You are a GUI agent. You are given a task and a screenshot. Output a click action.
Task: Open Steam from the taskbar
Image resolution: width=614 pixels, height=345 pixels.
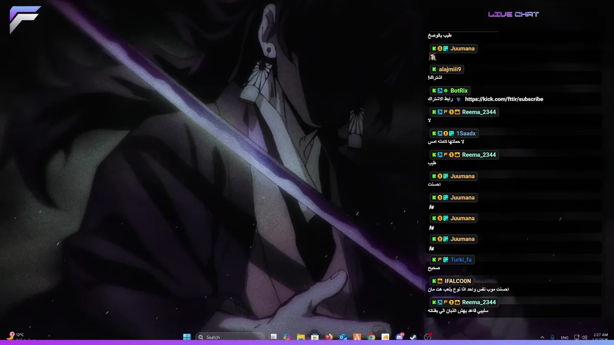click(413, 337)
